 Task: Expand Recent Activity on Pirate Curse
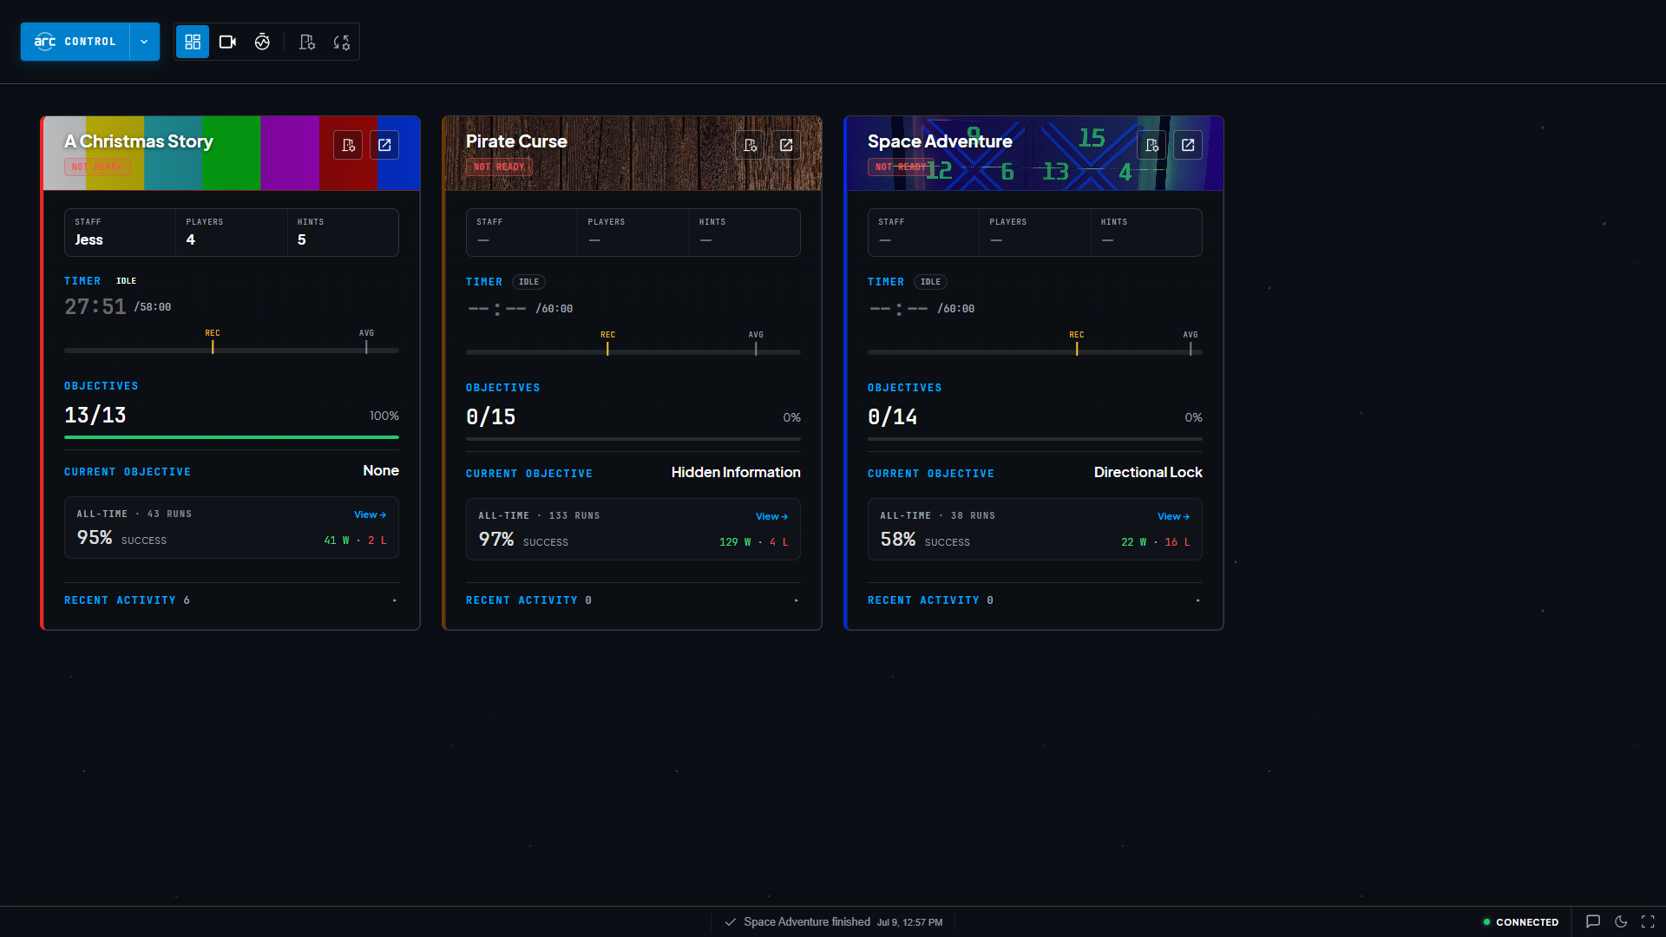coord(633,600)
